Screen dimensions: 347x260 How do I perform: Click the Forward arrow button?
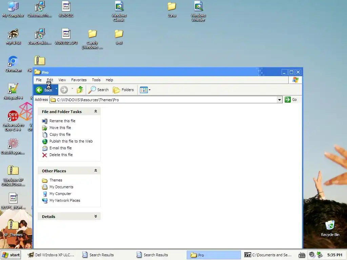tap(64, 90)
